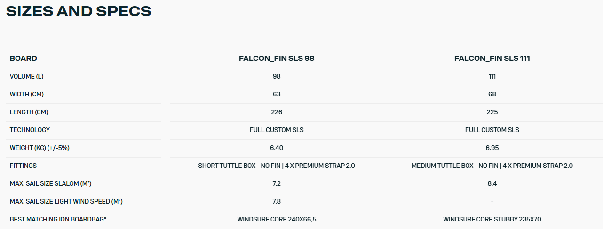Click the Volume (L) row label
This screenshot has width=603, height=229.
pos(26,76)
